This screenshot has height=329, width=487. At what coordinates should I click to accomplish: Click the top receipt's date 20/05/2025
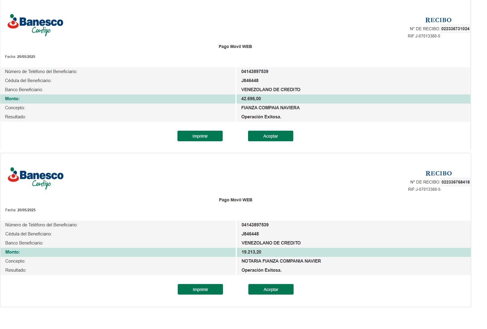(x=26, y=57)
